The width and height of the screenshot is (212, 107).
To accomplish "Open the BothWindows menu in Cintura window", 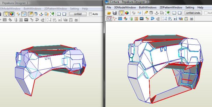I will 148,8.
